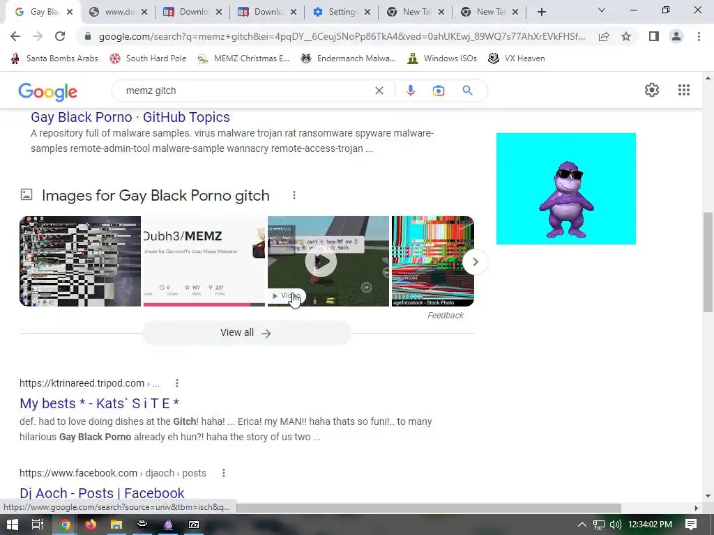Screen dimensions: 714x535
Task: Close the Settings tab
Action: click(367, 13)
